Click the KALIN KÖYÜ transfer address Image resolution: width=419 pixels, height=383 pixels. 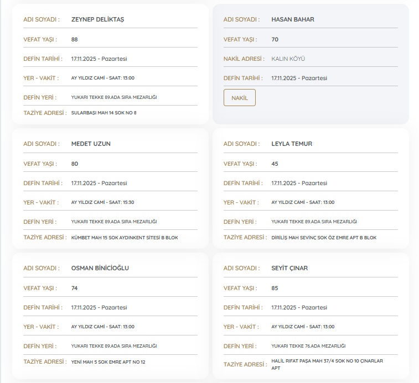[x=288, y=59]
